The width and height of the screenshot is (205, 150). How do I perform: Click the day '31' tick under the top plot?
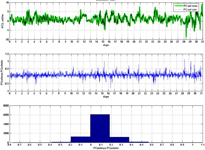click(x=203, y=42)
